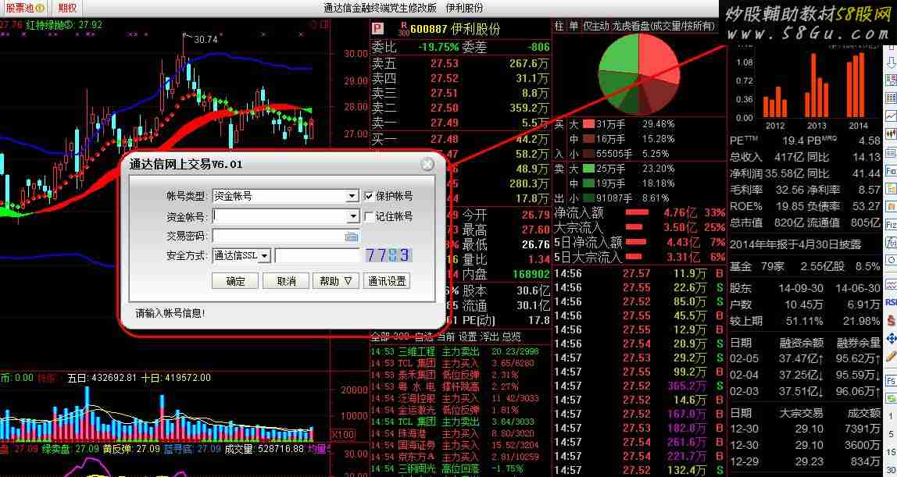Switch to the 期权 tab
The height and width of the screenshot is (477, 897).
tap(67, 8)
